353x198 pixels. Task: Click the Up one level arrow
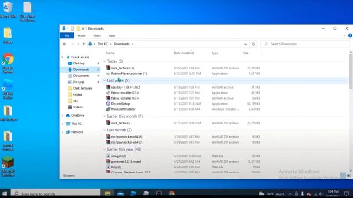pos(84,44)
